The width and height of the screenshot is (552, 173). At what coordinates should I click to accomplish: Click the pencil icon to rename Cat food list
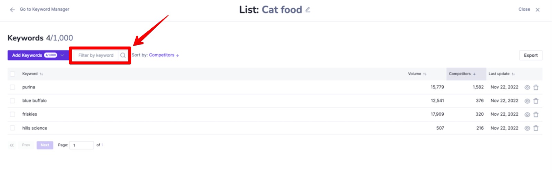(x=308, y=10)
